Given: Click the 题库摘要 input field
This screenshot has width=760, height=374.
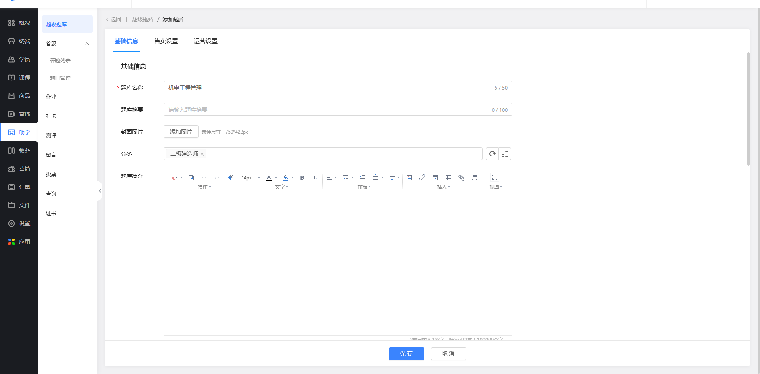Looking at the screenshot, I should tap(329, 110).
